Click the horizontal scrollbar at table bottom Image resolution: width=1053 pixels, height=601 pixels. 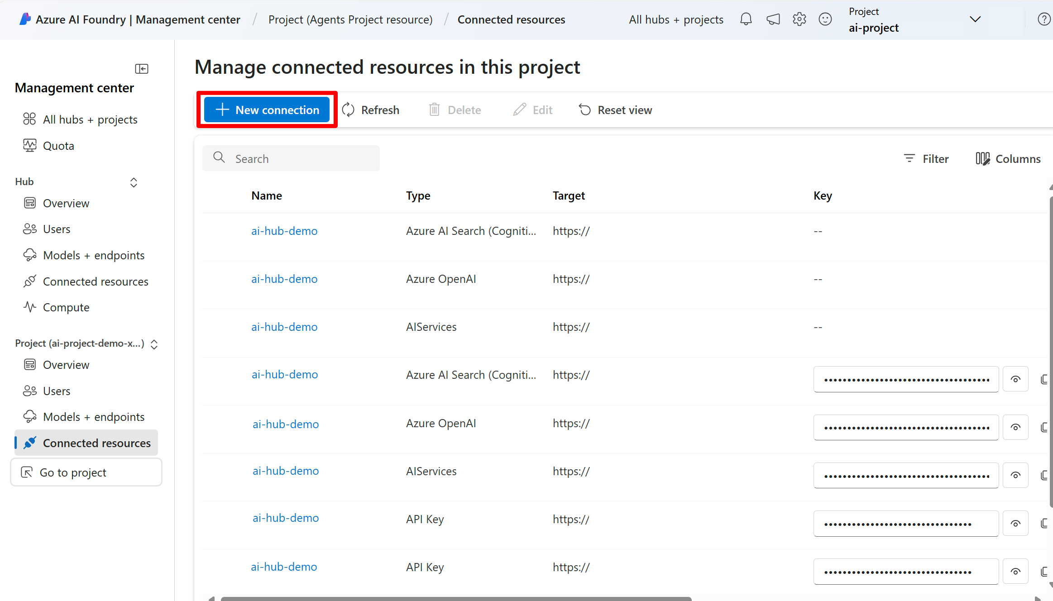pos(455,598)
